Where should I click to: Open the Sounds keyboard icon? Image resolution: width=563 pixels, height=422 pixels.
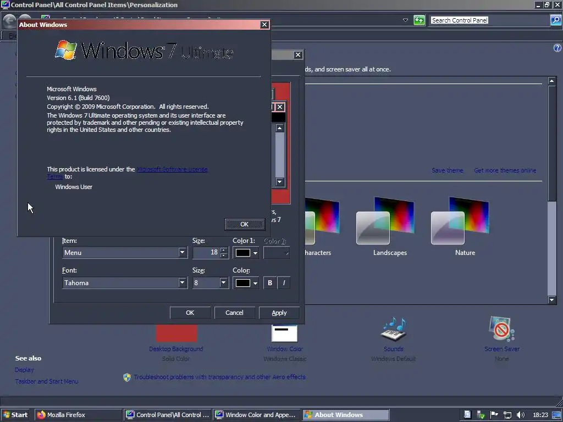tap(394, 330)
